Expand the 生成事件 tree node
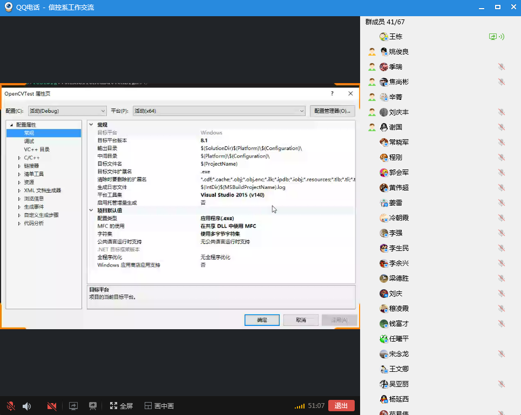The width and height of the screenshot is (521, 415). tap(19, 207)
